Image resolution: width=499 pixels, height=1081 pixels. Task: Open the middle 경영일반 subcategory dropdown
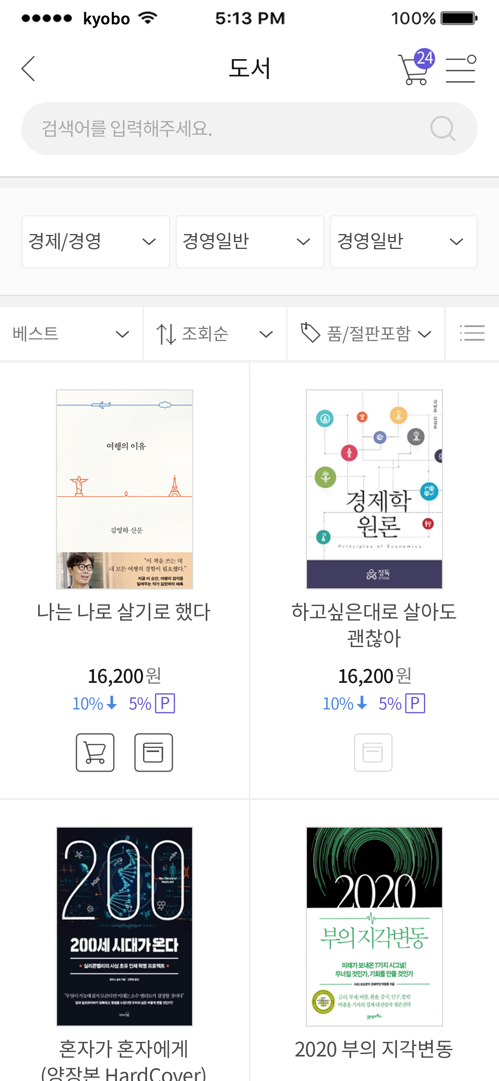250,242
